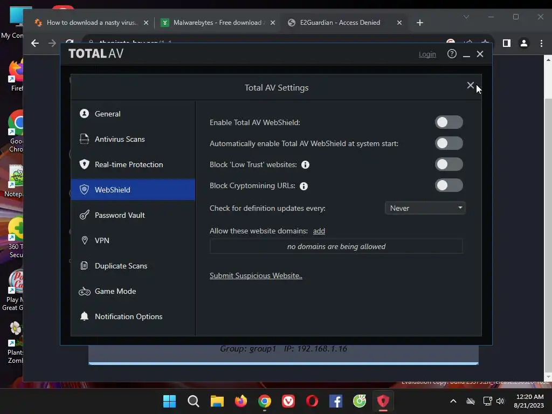The width and height of the screenshot is (552, 414).
Task: Toggle auto-enable WebShield at system start
Action: click(449, 143)
